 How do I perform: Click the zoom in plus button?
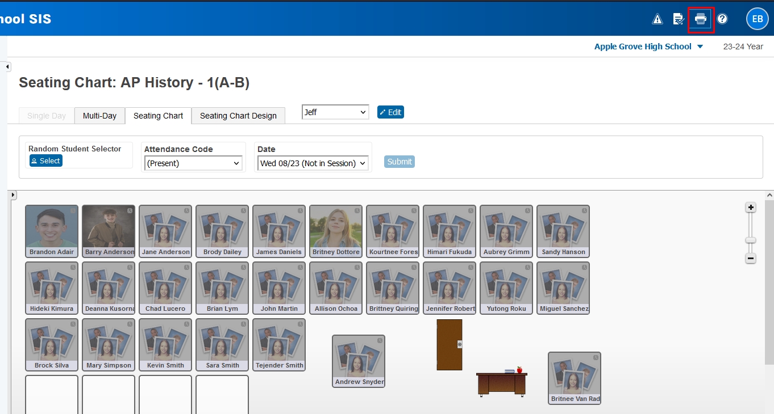tap(751, 208)
